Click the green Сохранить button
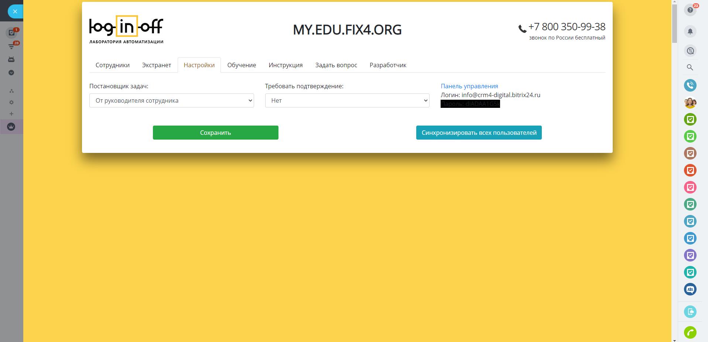 [216, 133]
